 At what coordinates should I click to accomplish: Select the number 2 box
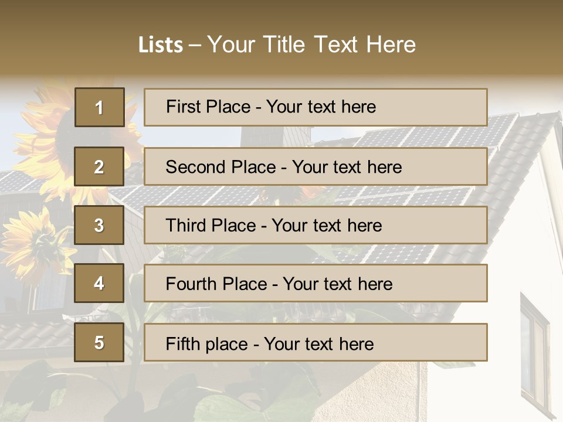99,166
